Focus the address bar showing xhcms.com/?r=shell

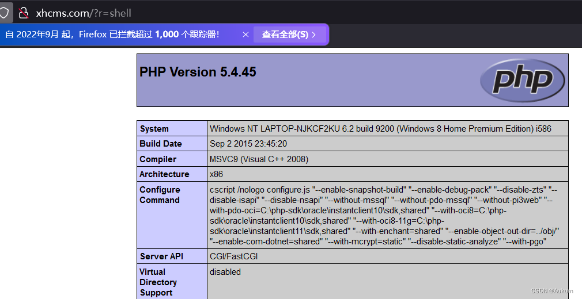[84, 13]
